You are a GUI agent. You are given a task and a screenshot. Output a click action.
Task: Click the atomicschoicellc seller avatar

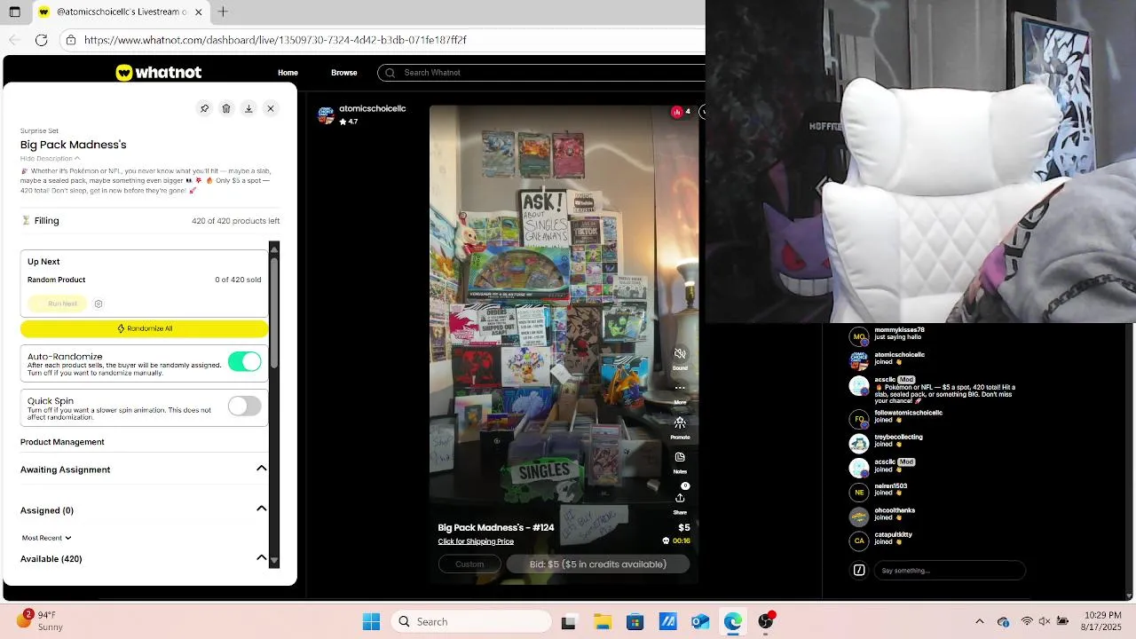[x=326, y=115]
